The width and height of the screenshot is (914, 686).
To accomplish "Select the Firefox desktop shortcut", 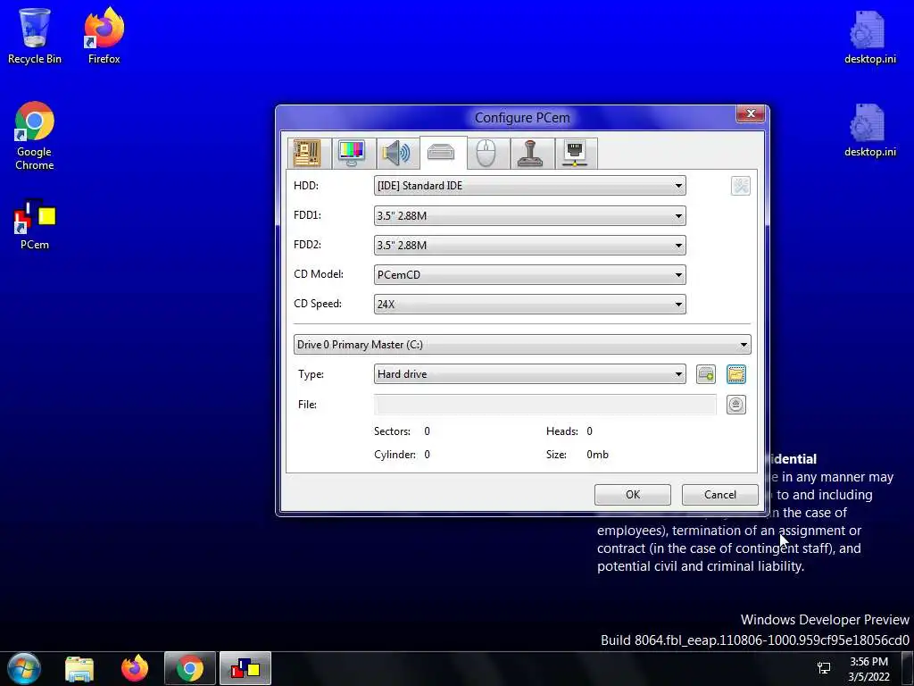I will 104,36.
